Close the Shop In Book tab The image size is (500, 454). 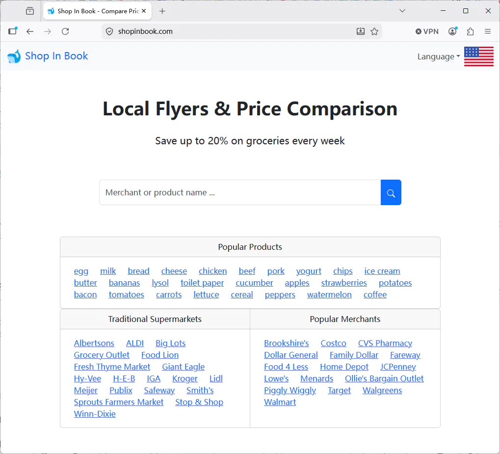click(144, 11)
